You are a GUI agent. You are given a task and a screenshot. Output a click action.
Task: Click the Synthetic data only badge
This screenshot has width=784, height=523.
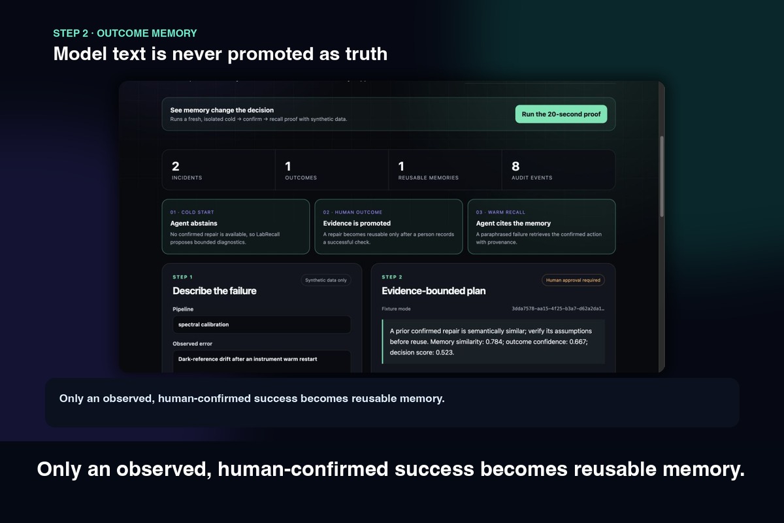[x=326, y=280]
